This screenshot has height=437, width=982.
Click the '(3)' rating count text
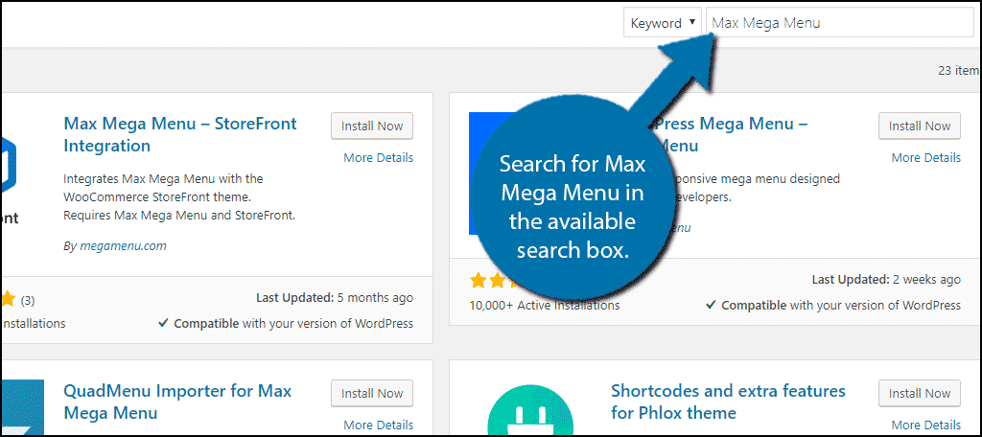click(28, 301)
